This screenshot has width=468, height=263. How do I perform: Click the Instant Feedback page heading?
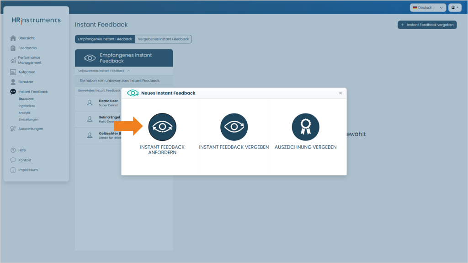tap(101, 25)
